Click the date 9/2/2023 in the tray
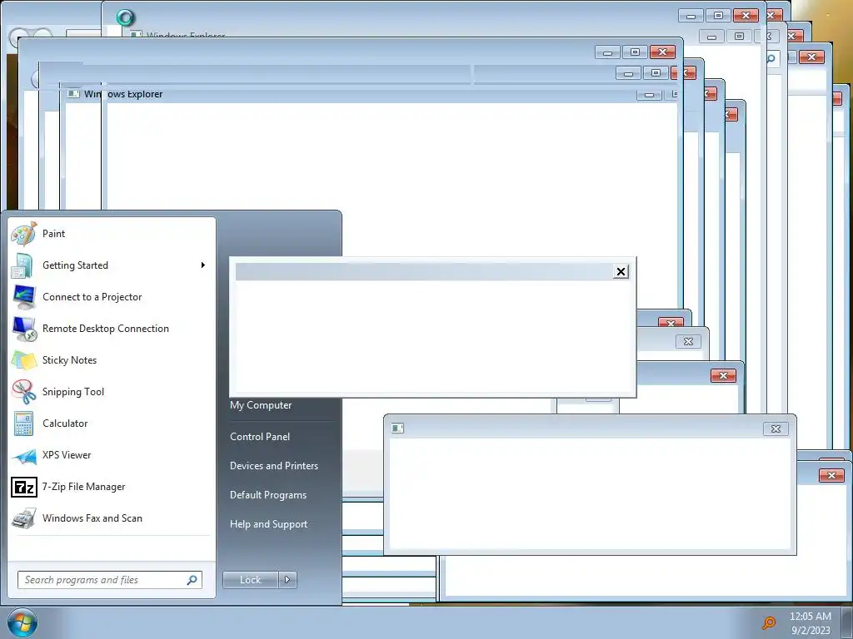Image resolution: width=853 pixels, height=639 pixels. [x=811, y=631]
